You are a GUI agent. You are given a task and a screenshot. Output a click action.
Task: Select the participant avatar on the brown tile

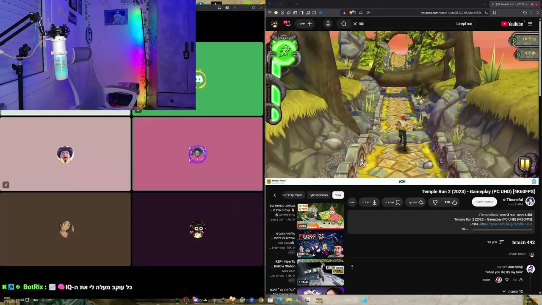coord(65,229)
